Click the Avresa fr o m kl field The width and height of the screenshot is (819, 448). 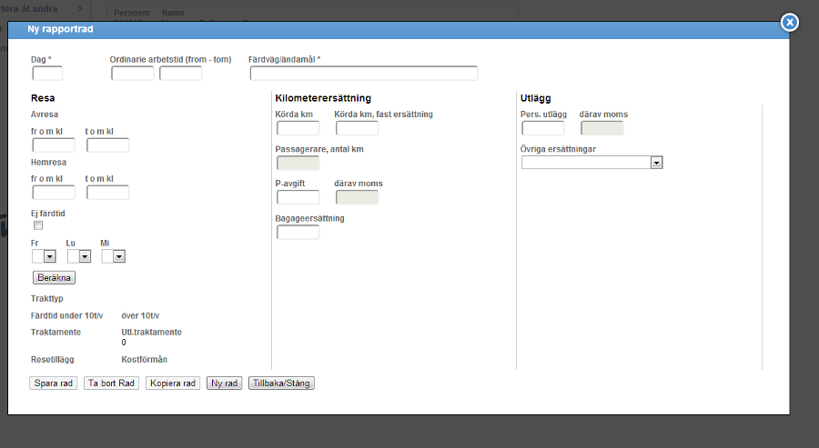(54, 145)
